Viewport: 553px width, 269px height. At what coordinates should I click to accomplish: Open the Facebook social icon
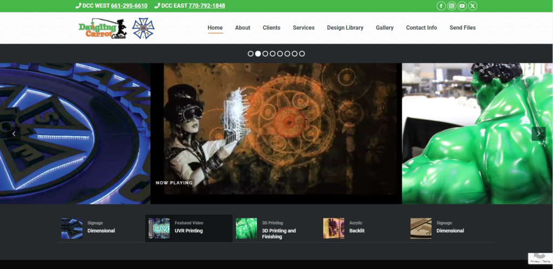point(441,6)
